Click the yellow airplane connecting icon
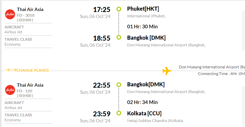The height and width of the screenshot is (127, 245). click(167, 71)
